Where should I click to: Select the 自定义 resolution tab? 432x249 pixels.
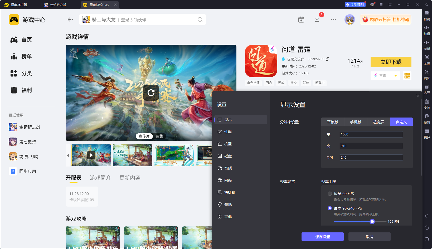(x=401, y=122)
